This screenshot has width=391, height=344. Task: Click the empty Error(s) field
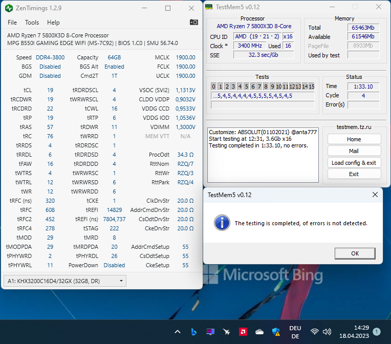click(x=363, y=105)
